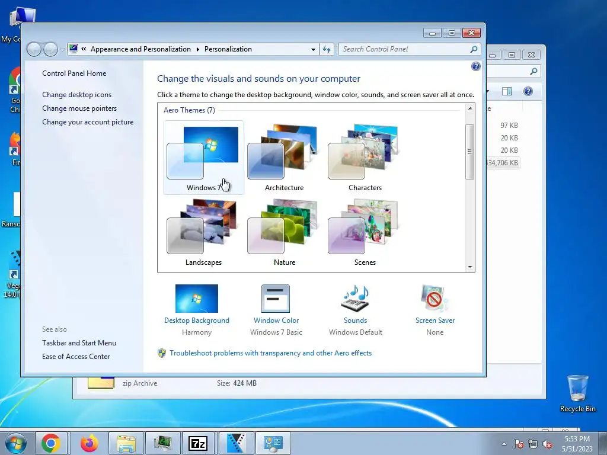Click the address bar refresh button
This screenshot has height=455, width=607.
tap(327, 50)
